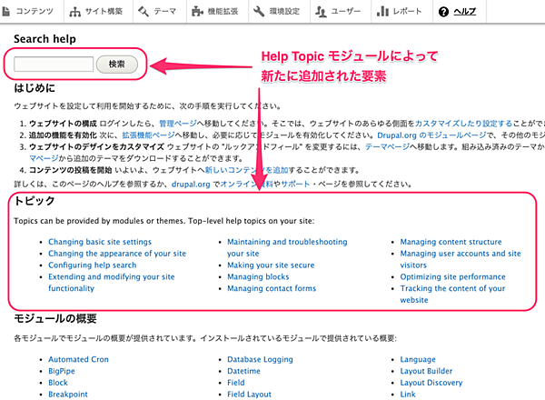Viewport: 545px width, 400px height.
Task: Click the コンテンツ document icon
Action: click(x=6, y=12)
